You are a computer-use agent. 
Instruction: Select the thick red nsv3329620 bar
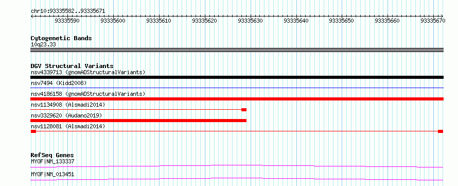[138, 121]
